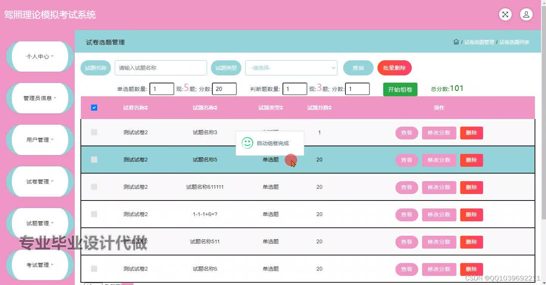
Task: View details of 1-1-1+6=? row
Action: click(406, 215)
